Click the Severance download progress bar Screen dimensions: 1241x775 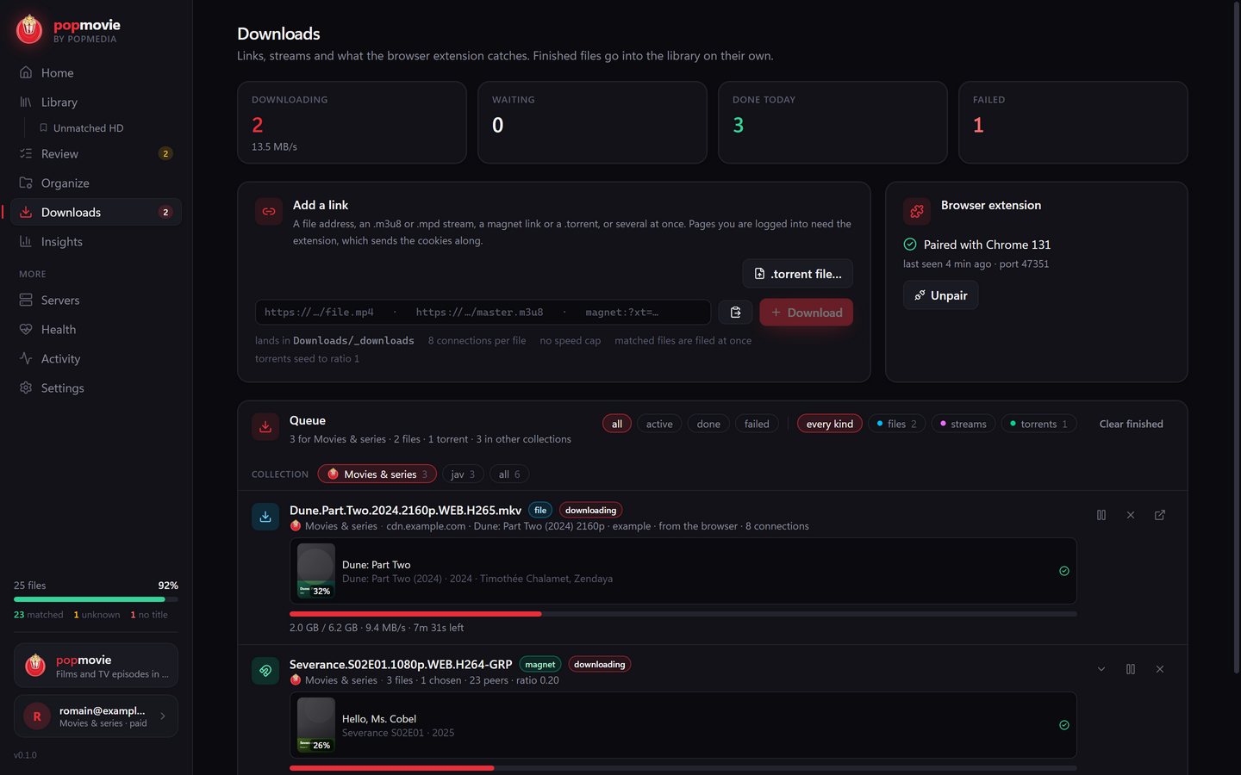[683, 768]
